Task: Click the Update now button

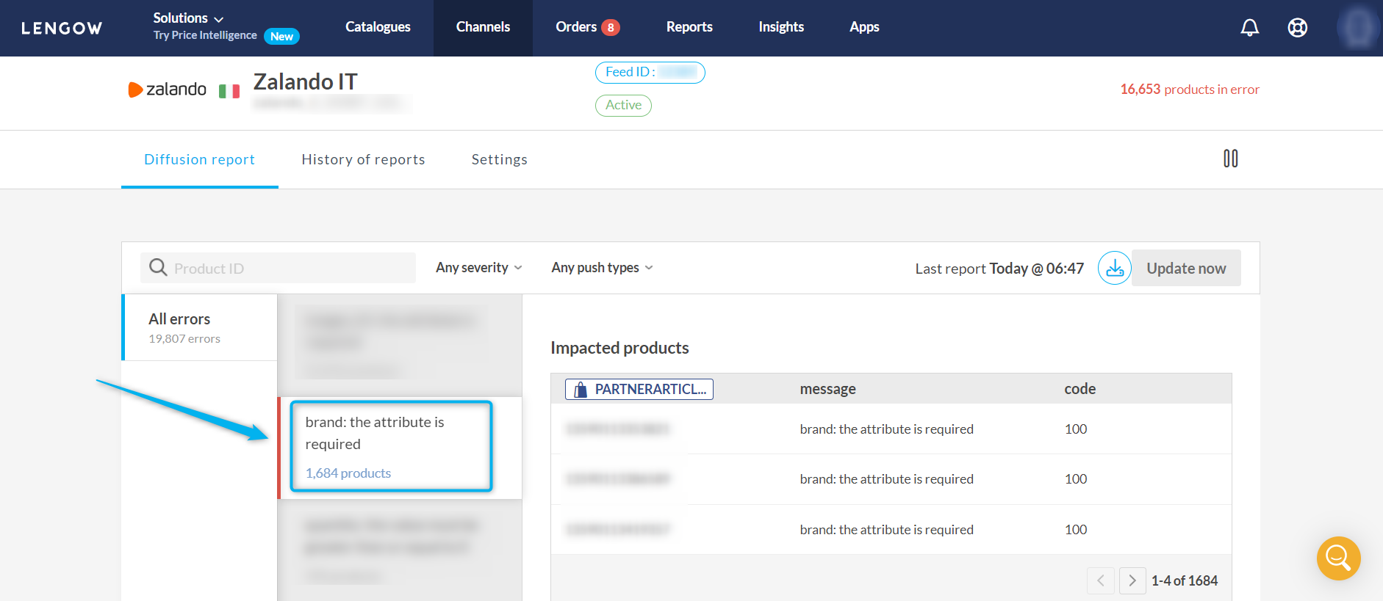Action: (1185, 268)
